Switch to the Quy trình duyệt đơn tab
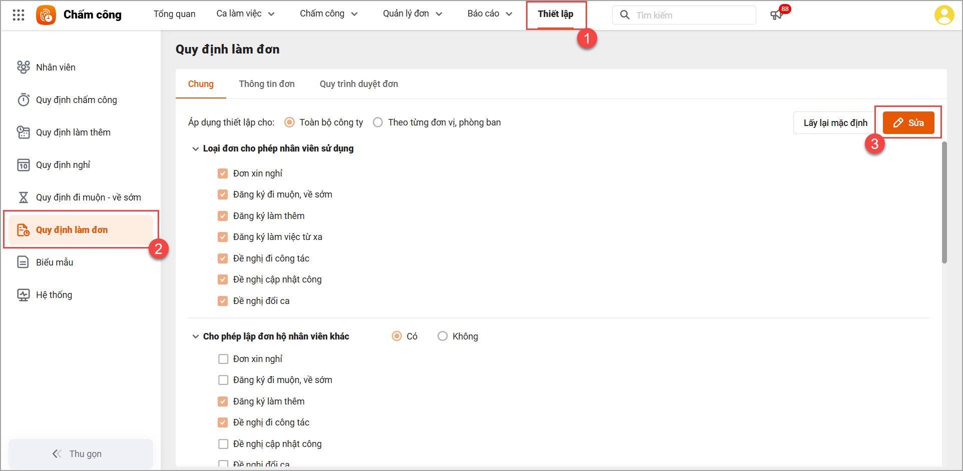 (359, 84)
